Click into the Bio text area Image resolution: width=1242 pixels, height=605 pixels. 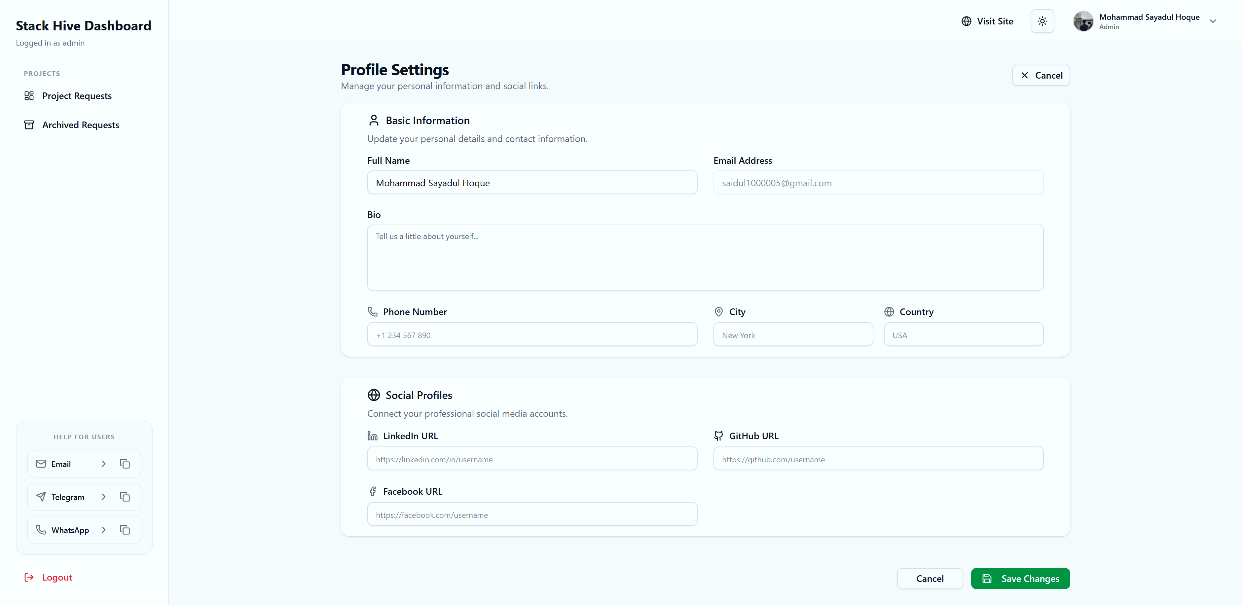(705, 258)
